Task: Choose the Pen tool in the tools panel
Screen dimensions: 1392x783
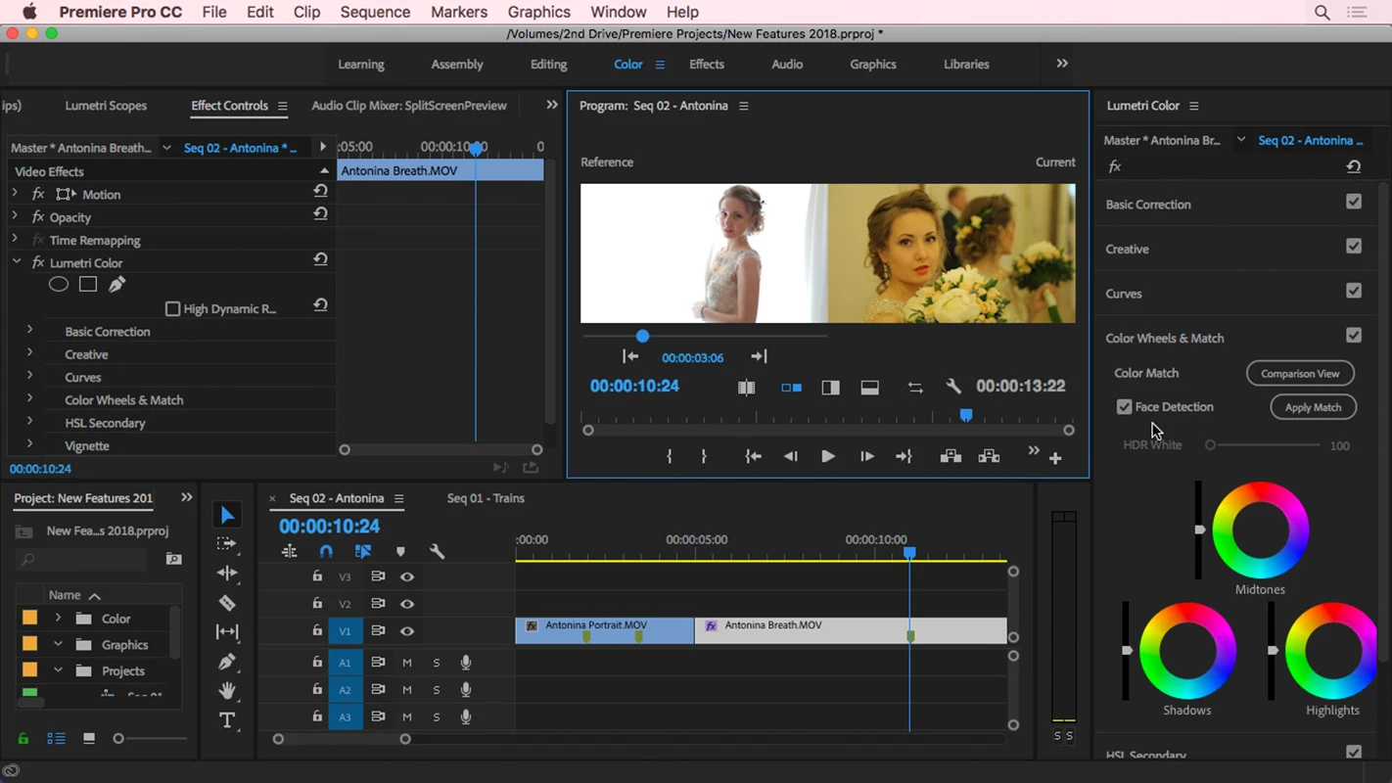Action: click(x=227, y=662)
